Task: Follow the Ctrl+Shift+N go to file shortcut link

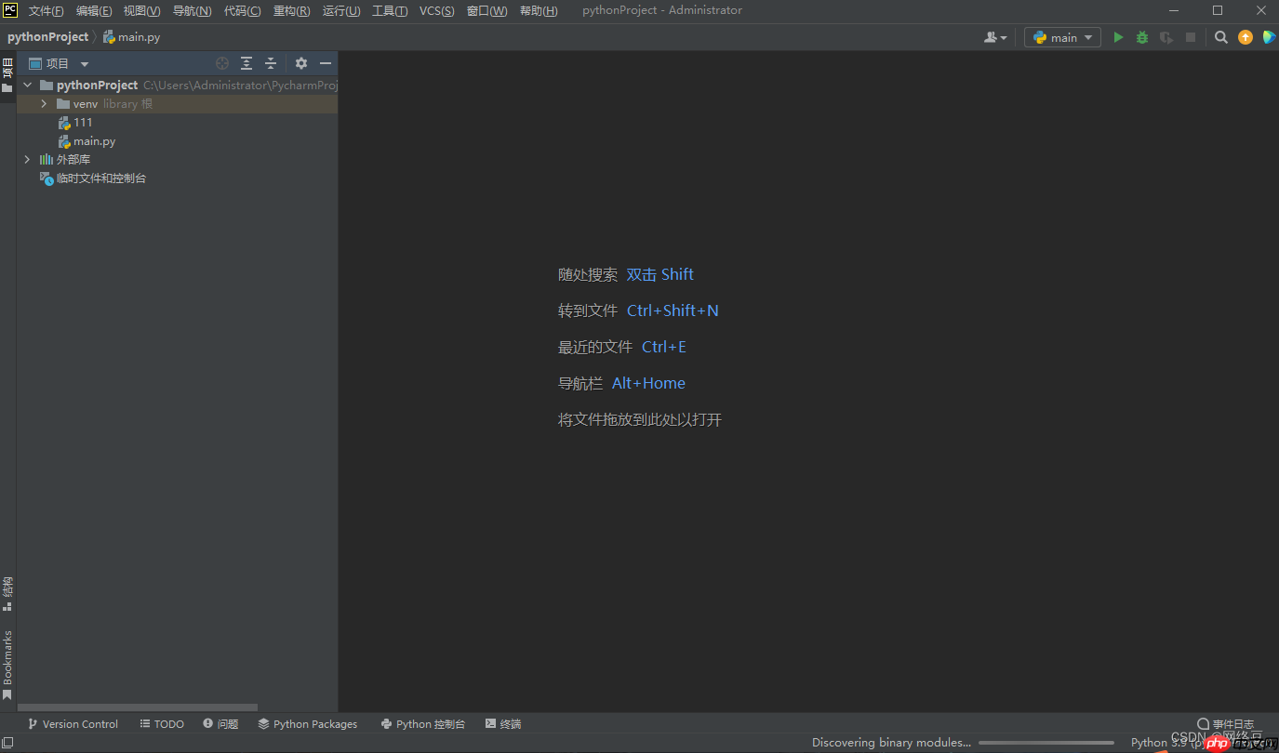Action: pyautogui.click(x=673, y=310)
